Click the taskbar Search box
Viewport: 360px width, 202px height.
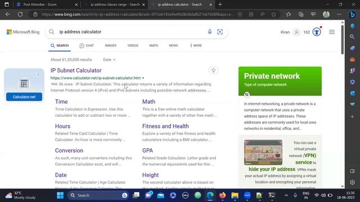point(98,195)
